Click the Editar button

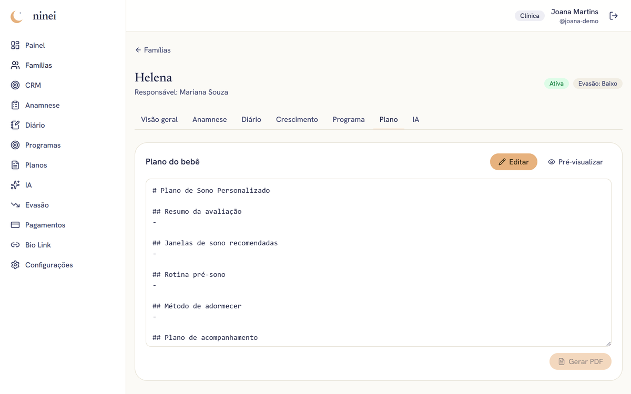pyautogui.click(x=514, y=162)
